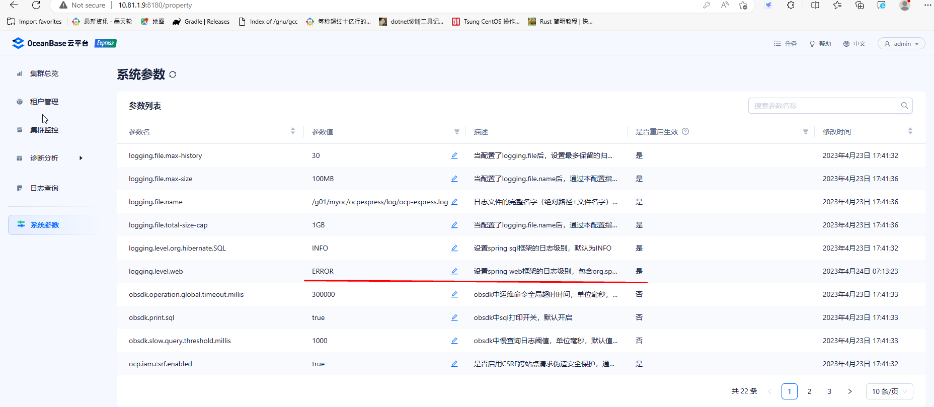Open the 地图 bookmark
Viewport: 934px width, 407px height.
tap(152, 22)
